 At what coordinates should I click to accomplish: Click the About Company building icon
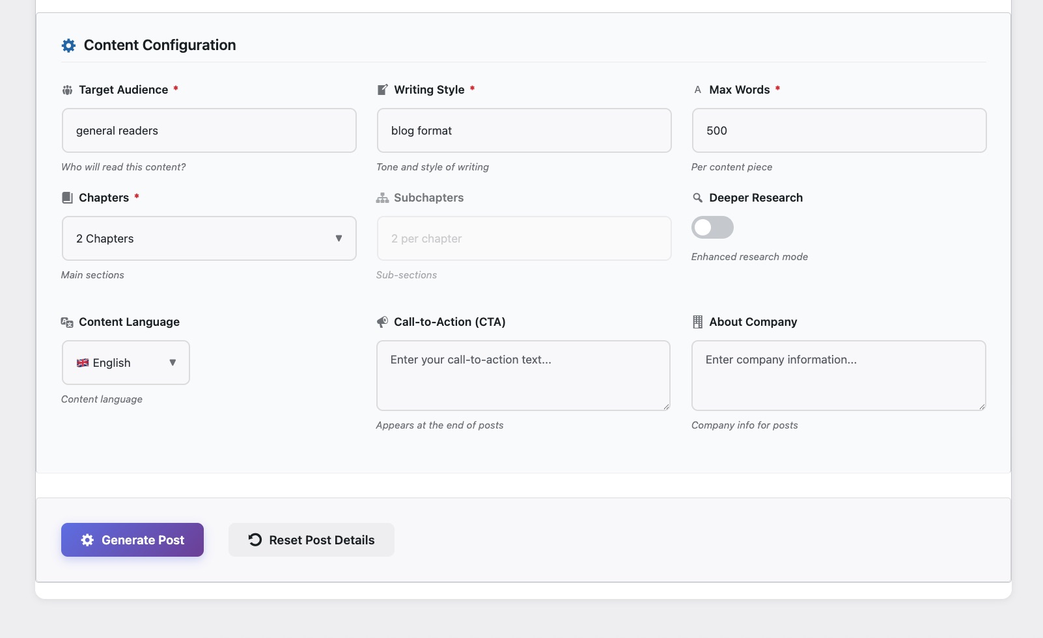coord(698,322)
